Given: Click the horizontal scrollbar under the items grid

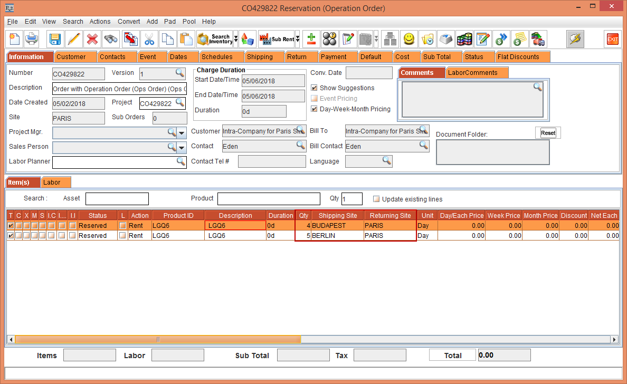Looking at the screenshot, I should point(158,339).
